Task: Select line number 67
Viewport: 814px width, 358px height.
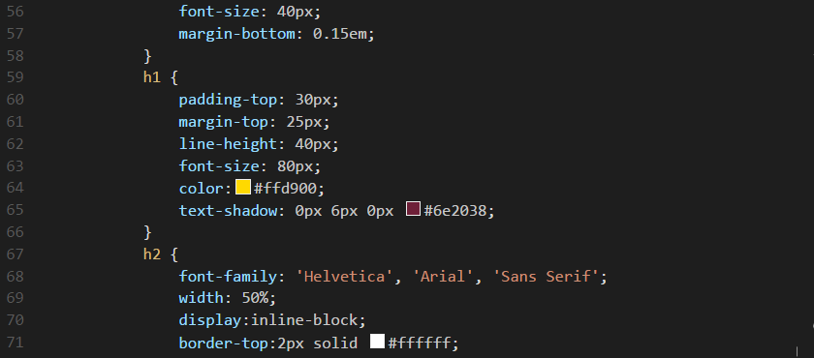Action: 16,254
